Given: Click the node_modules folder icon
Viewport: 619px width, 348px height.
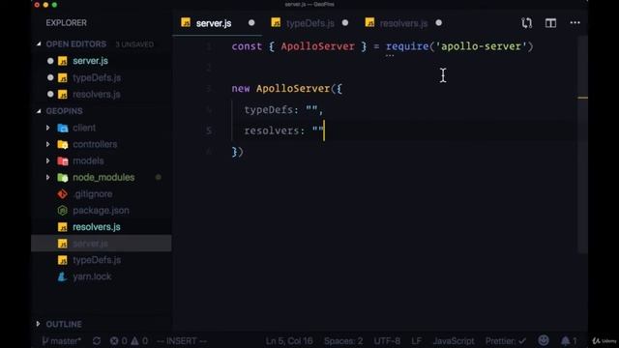Looking at the screenshot, I should coord(62,178).
